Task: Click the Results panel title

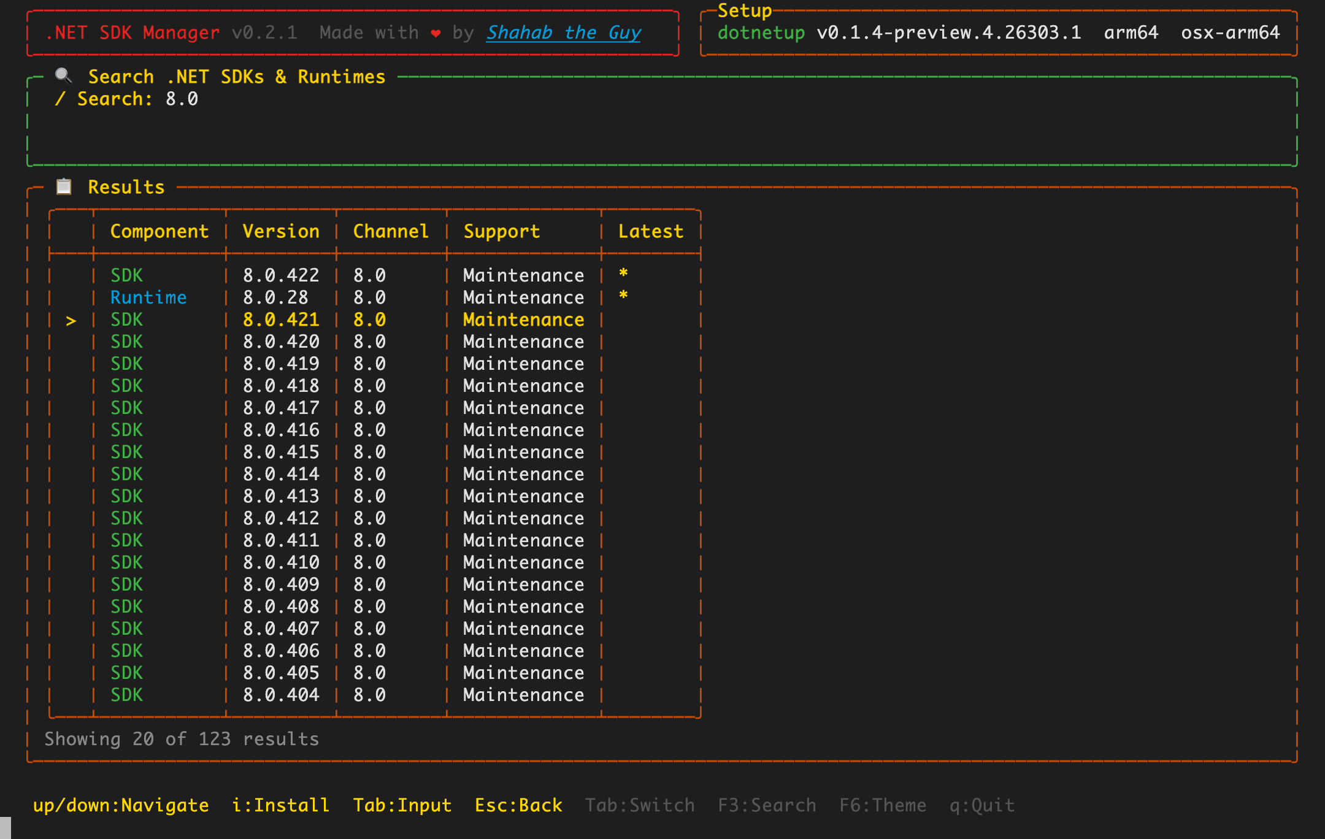Action: pyautogui.click(x=126, y=187)
